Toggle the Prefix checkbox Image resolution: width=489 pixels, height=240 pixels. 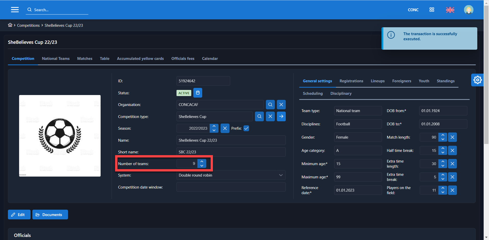pos(246,128)
